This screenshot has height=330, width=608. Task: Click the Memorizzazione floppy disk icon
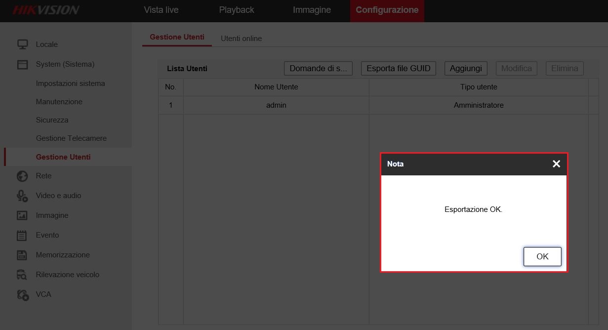click(x=23, y=255)
